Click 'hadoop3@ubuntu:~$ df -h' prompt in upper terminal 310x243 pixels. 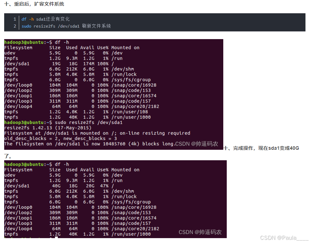coord(37,42)
